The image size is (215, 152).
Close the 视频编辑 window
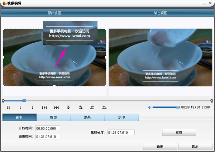(x=210, y=3)
